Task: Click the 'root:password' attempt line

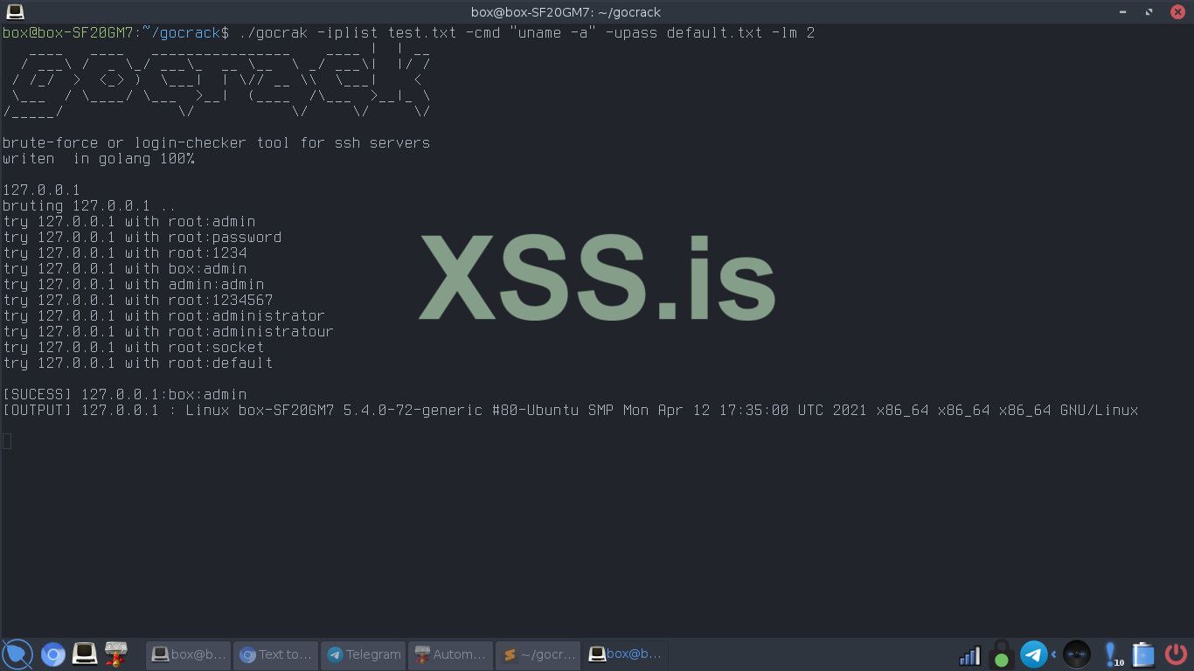Action: tap(142, 238)
